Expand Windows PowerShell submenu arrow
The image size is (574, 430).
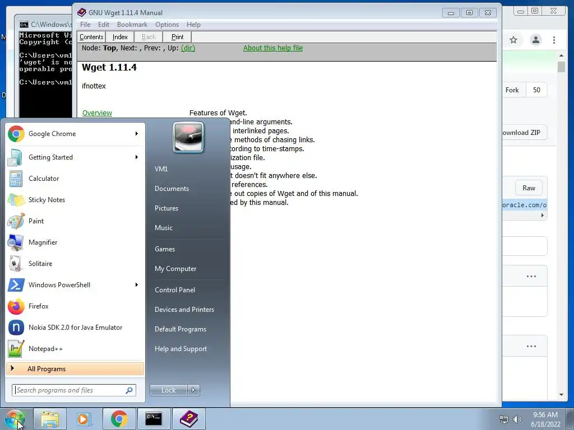pyautogui.click(x=137, y=285)
